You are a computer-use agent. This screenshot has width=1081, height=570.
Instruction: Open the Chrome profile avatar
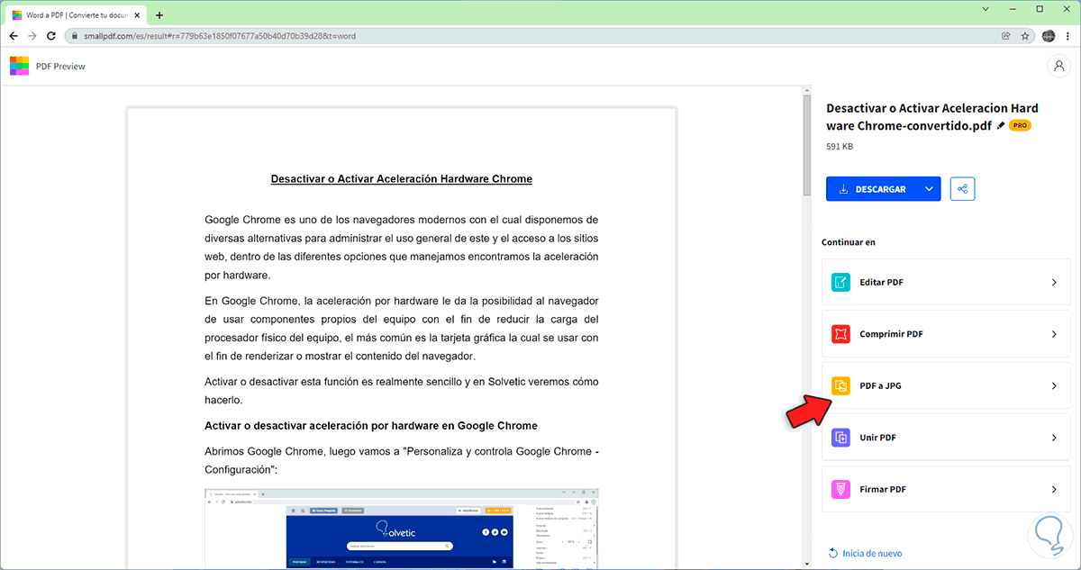pos(1049,36)
